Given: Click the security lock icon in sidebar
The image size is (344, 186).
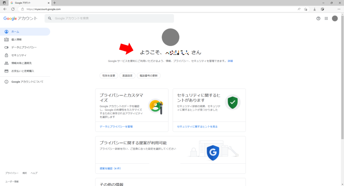Looking at the screenshot, I should pyautogui.click(x=6, y=55).
